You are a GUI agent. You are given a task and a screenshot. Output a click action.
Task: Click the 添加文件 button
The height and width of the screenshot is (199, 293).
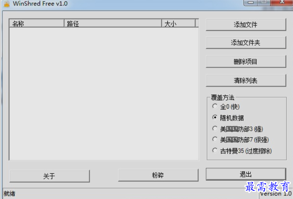coord(246,25)
